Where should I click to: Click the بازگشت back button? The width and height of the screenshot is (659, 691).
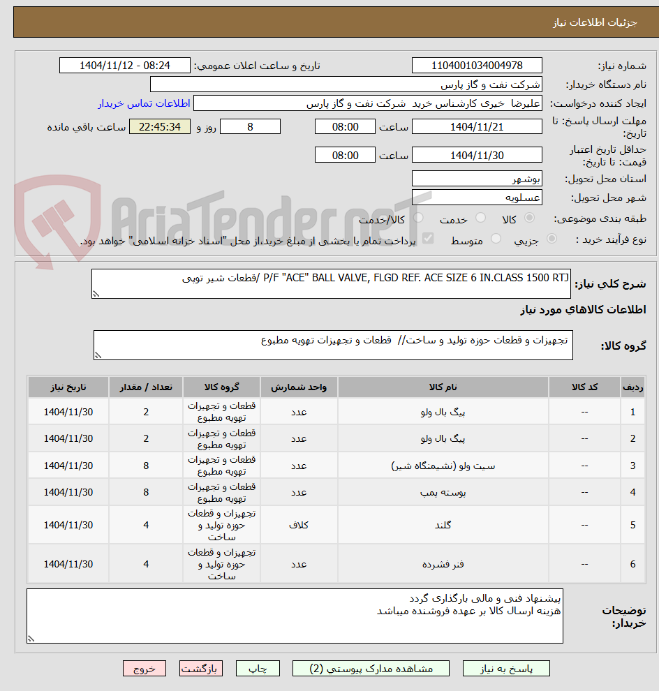200,669
